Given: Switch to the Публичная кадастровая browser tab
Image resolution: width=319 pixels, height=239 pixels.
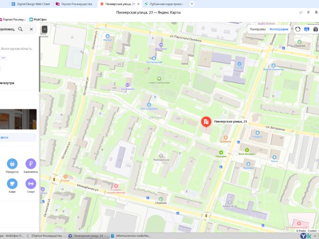Looking at the screenshot, I should point(164,4).
